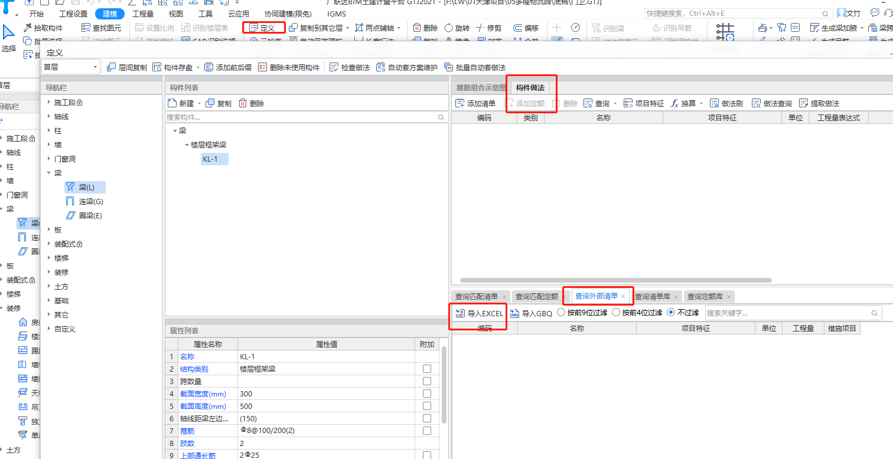Click 导入GBQ import button
This screenshot has width=893, height=459.
click(531, 313)
